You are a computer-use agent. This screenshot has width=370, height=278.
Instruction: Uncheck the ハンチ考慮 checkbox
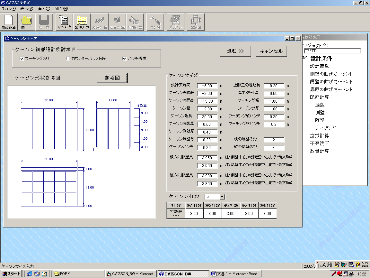click(125, 59)
